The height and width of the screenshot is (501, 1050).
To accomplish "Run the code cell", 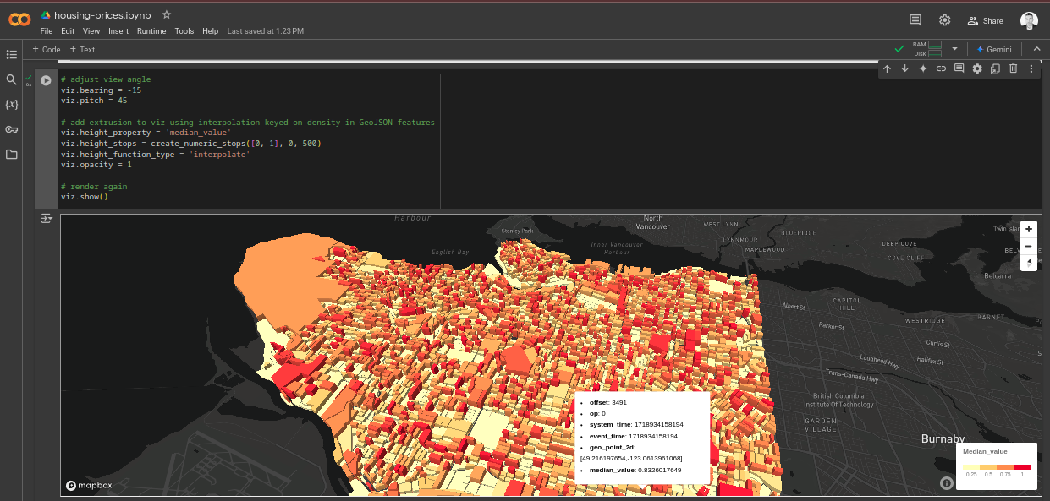I will (46, 80).
